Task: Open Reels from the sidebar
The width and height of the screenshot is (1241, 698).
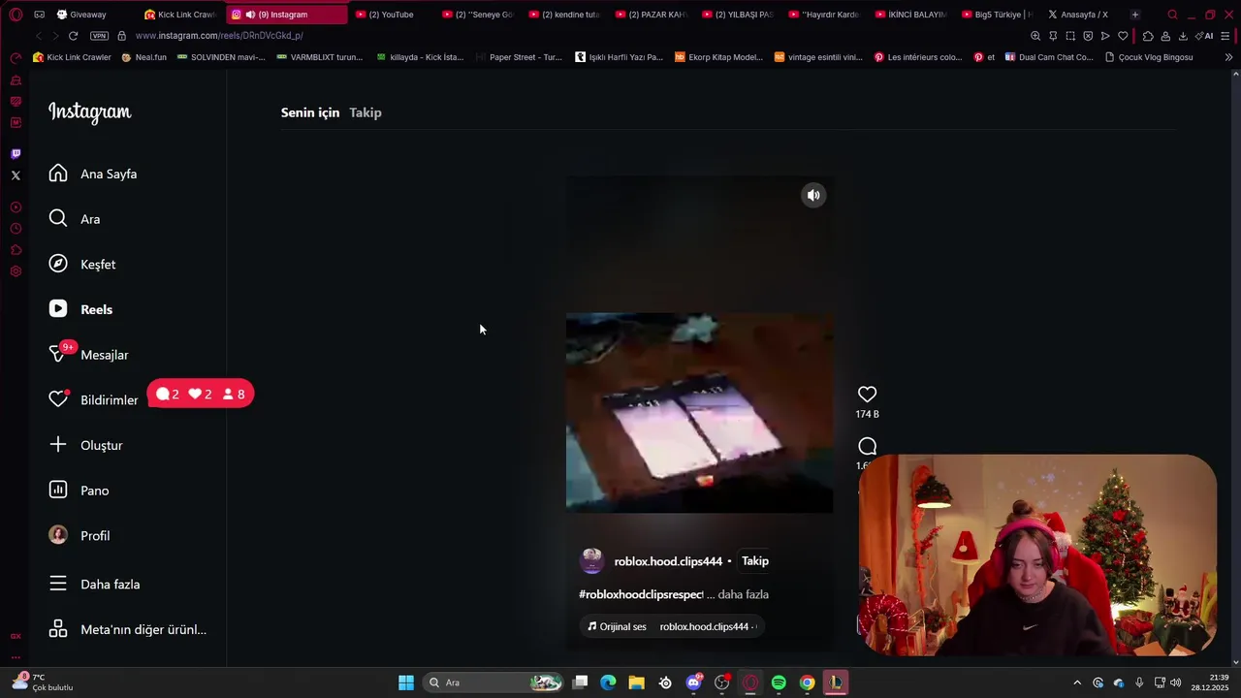Action: click(x=81, y=309)
